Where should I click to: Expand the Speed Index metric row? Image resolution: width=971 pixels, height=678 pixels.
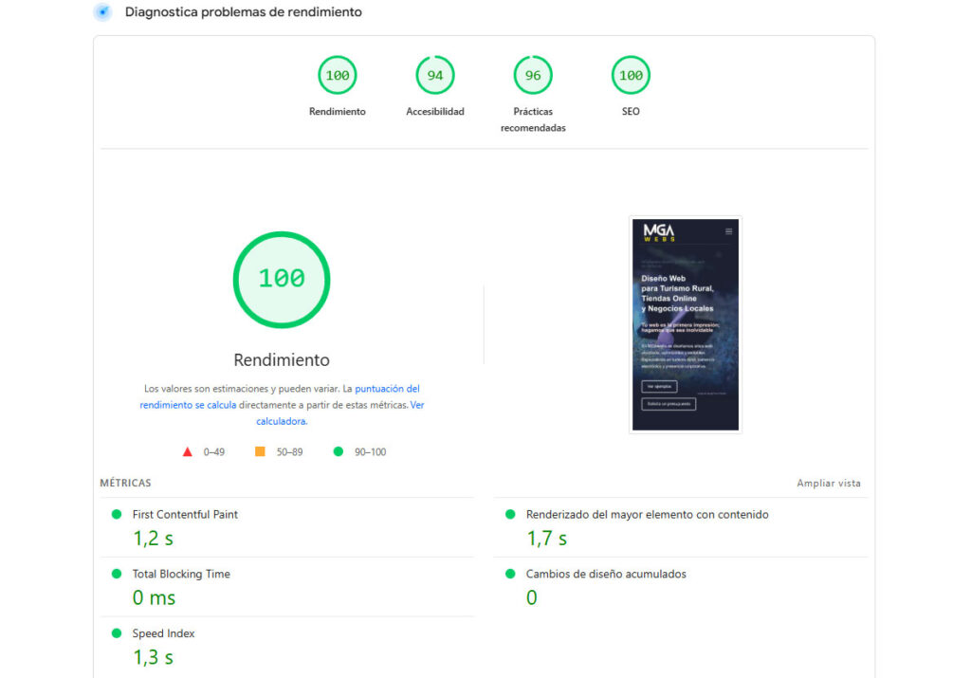coord(163,633)
